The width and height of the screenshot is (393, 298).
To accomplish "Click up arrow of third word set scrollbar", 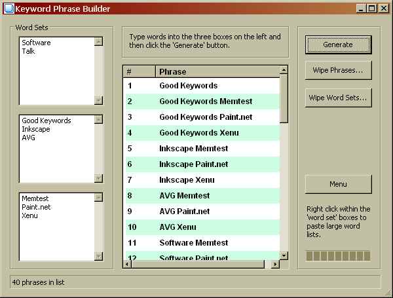I will 98,197.
